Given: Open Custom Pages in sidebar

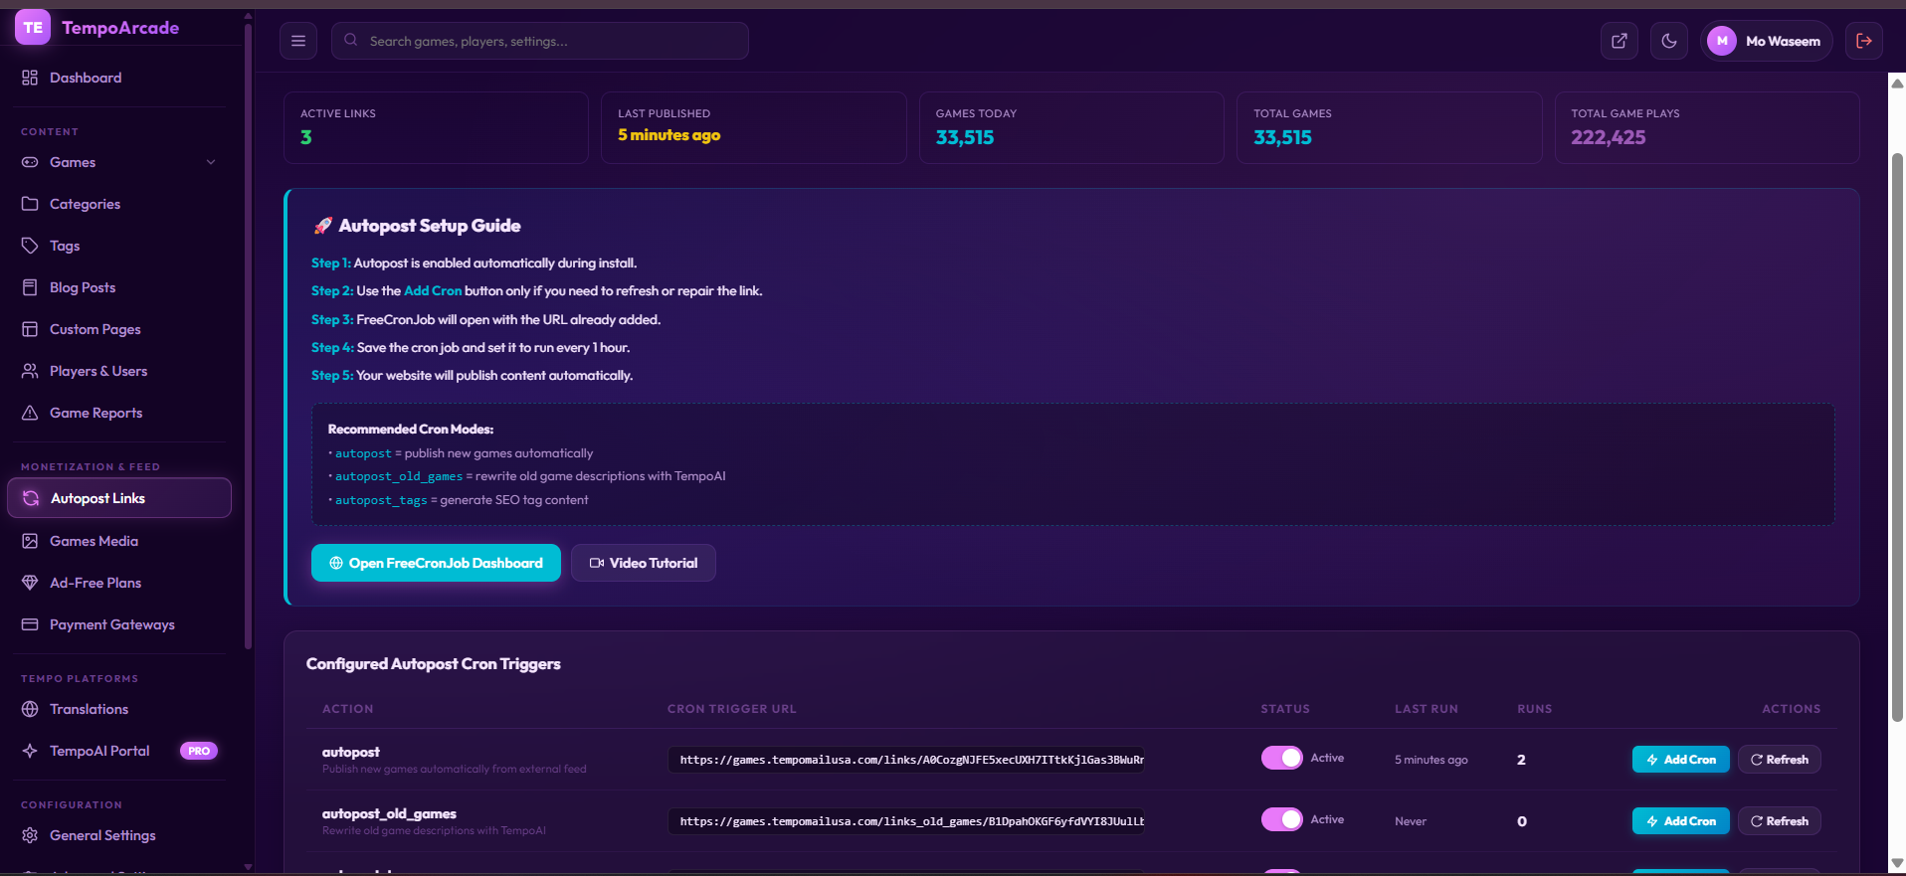Looking at the screenshot, I should pyautogui.click(x=119, y=329).
